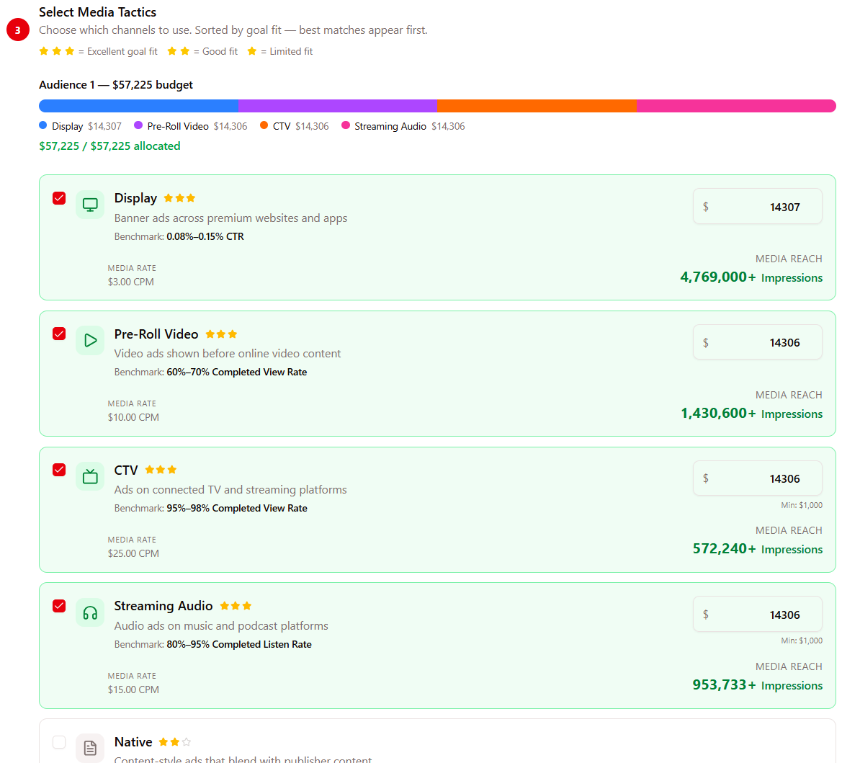
Task: Click 'Ads on connected TV' description
Action: point(231,489)
